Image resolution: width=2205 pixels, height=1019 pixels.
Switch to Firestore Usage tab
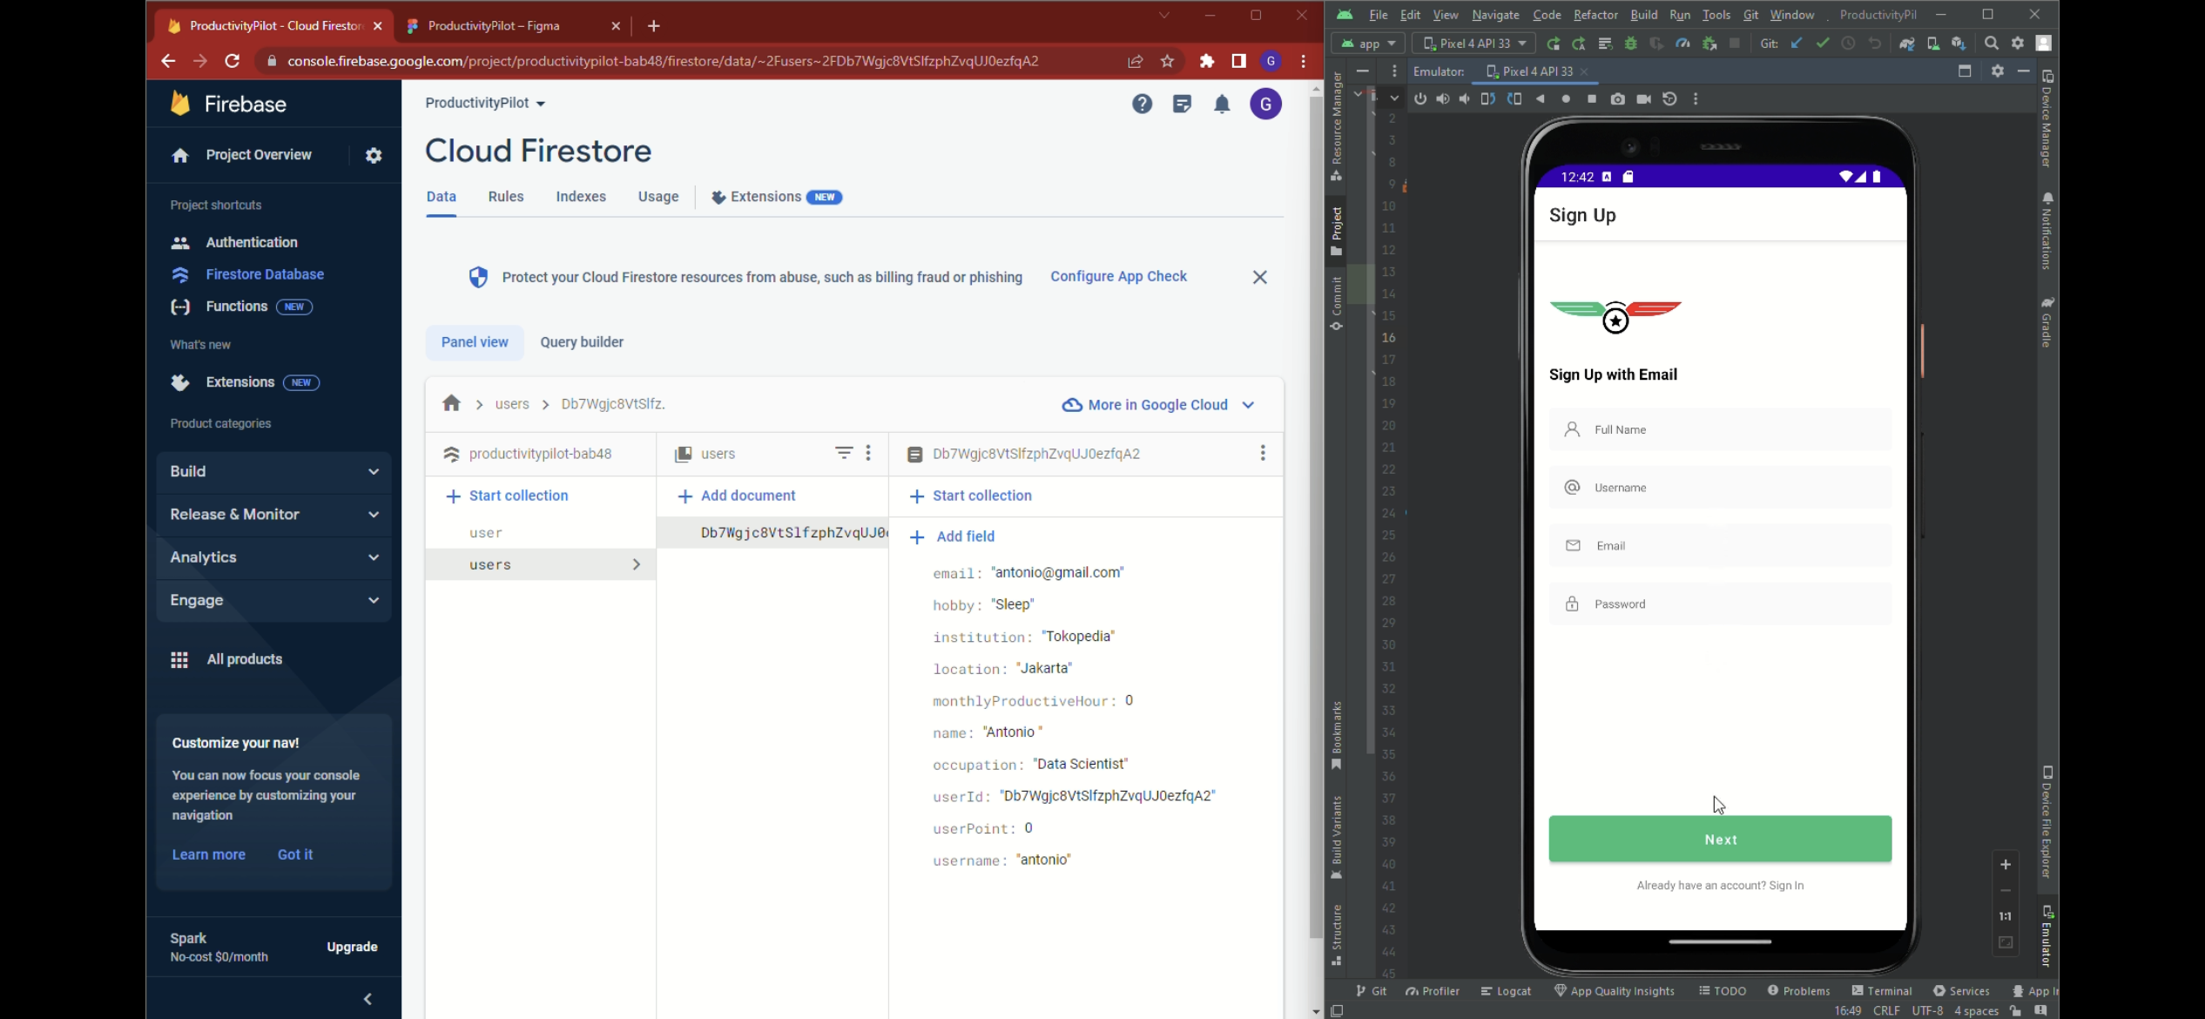[x=658, y=197]
